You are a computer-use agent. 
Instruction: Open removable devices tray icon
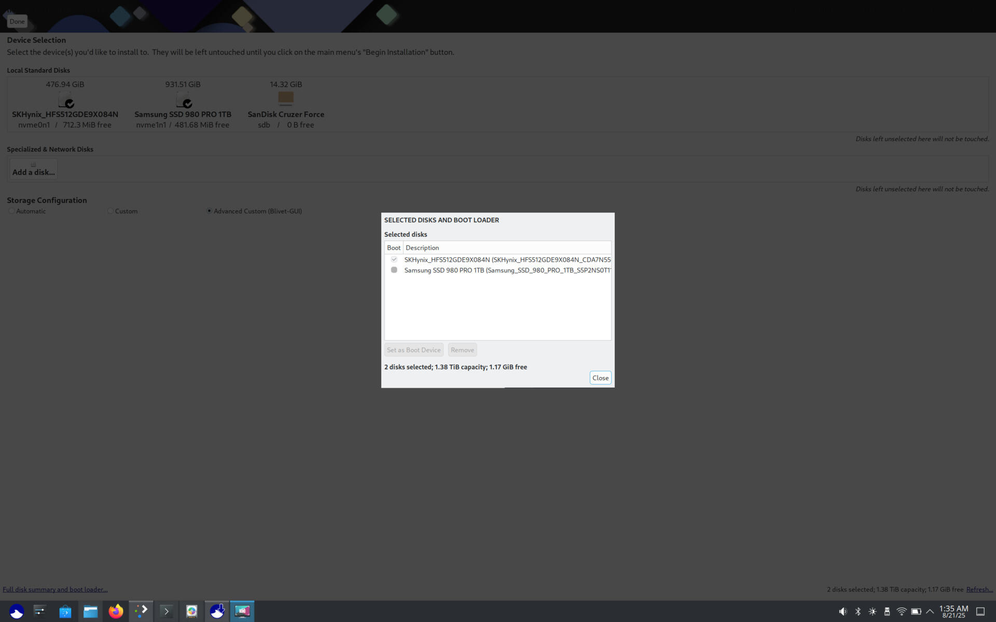[x=887, y=612]
